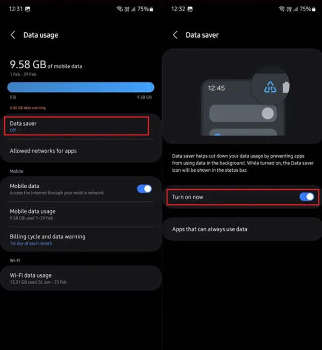322x350 pixels.
Task: Toggle the Mobile data switch
Action: pos(144,189)
